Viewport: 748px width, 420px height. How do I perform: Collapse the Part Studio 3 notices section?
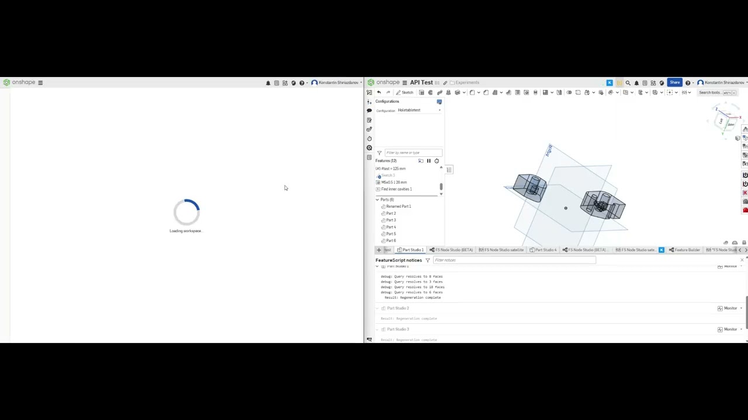click(x=377, y=329)
